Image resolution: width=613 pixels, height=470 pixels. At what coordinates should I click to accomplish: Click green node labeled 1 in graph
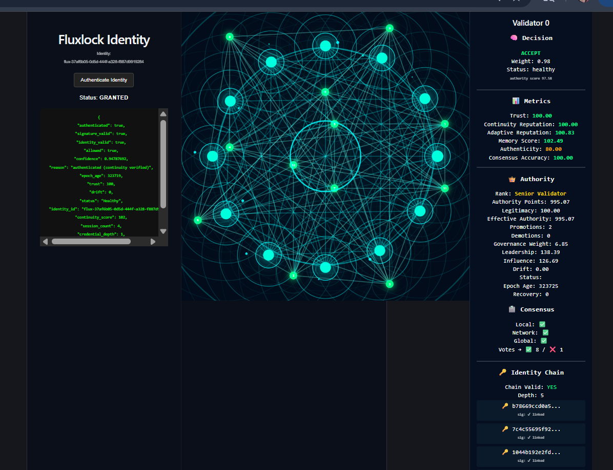coord(444,124)
